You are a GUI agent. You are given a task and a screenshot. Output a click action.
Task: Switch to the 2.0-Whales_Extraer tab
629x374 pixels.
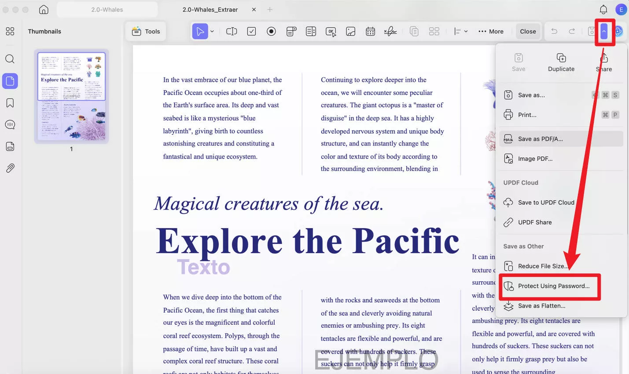(210, 9)
